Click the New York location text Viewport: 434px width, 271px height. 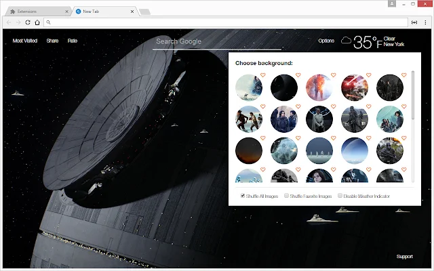coord(394,44)
